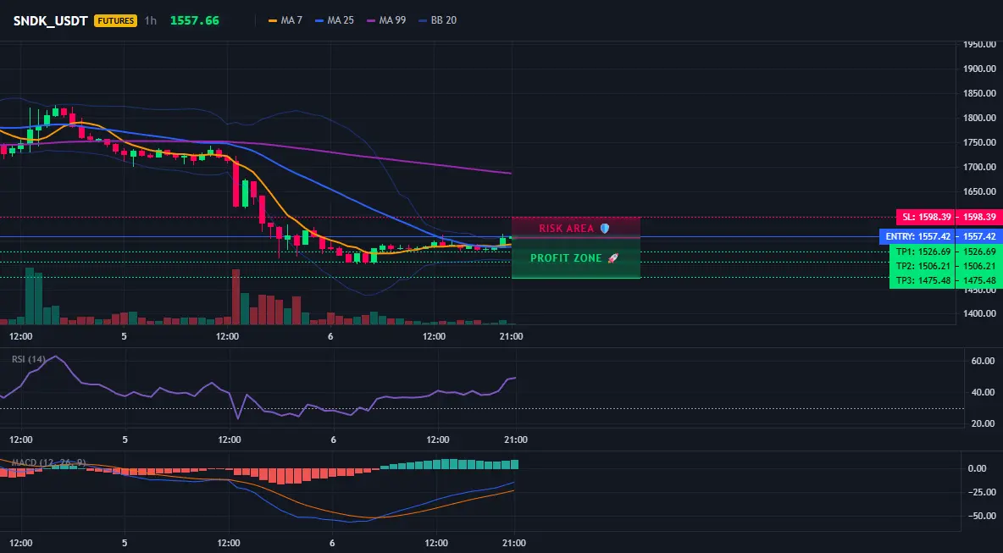Click 1700.00 on the price axis
This screenshot has height=553, width=1003.
tap(979, 167)
